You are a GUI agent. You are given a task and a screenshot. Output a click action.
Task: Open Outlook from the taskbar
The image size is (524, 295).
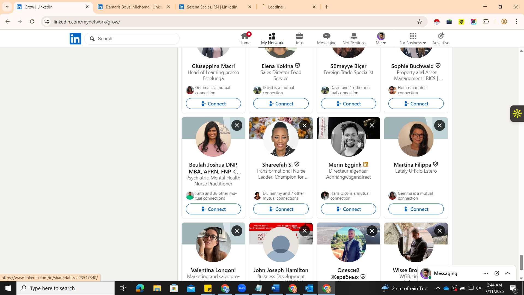point(309,288)
